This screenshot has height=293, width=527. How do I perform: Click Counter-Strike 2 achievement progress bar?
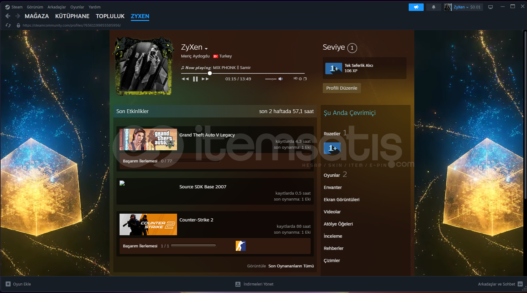point(194,246)
